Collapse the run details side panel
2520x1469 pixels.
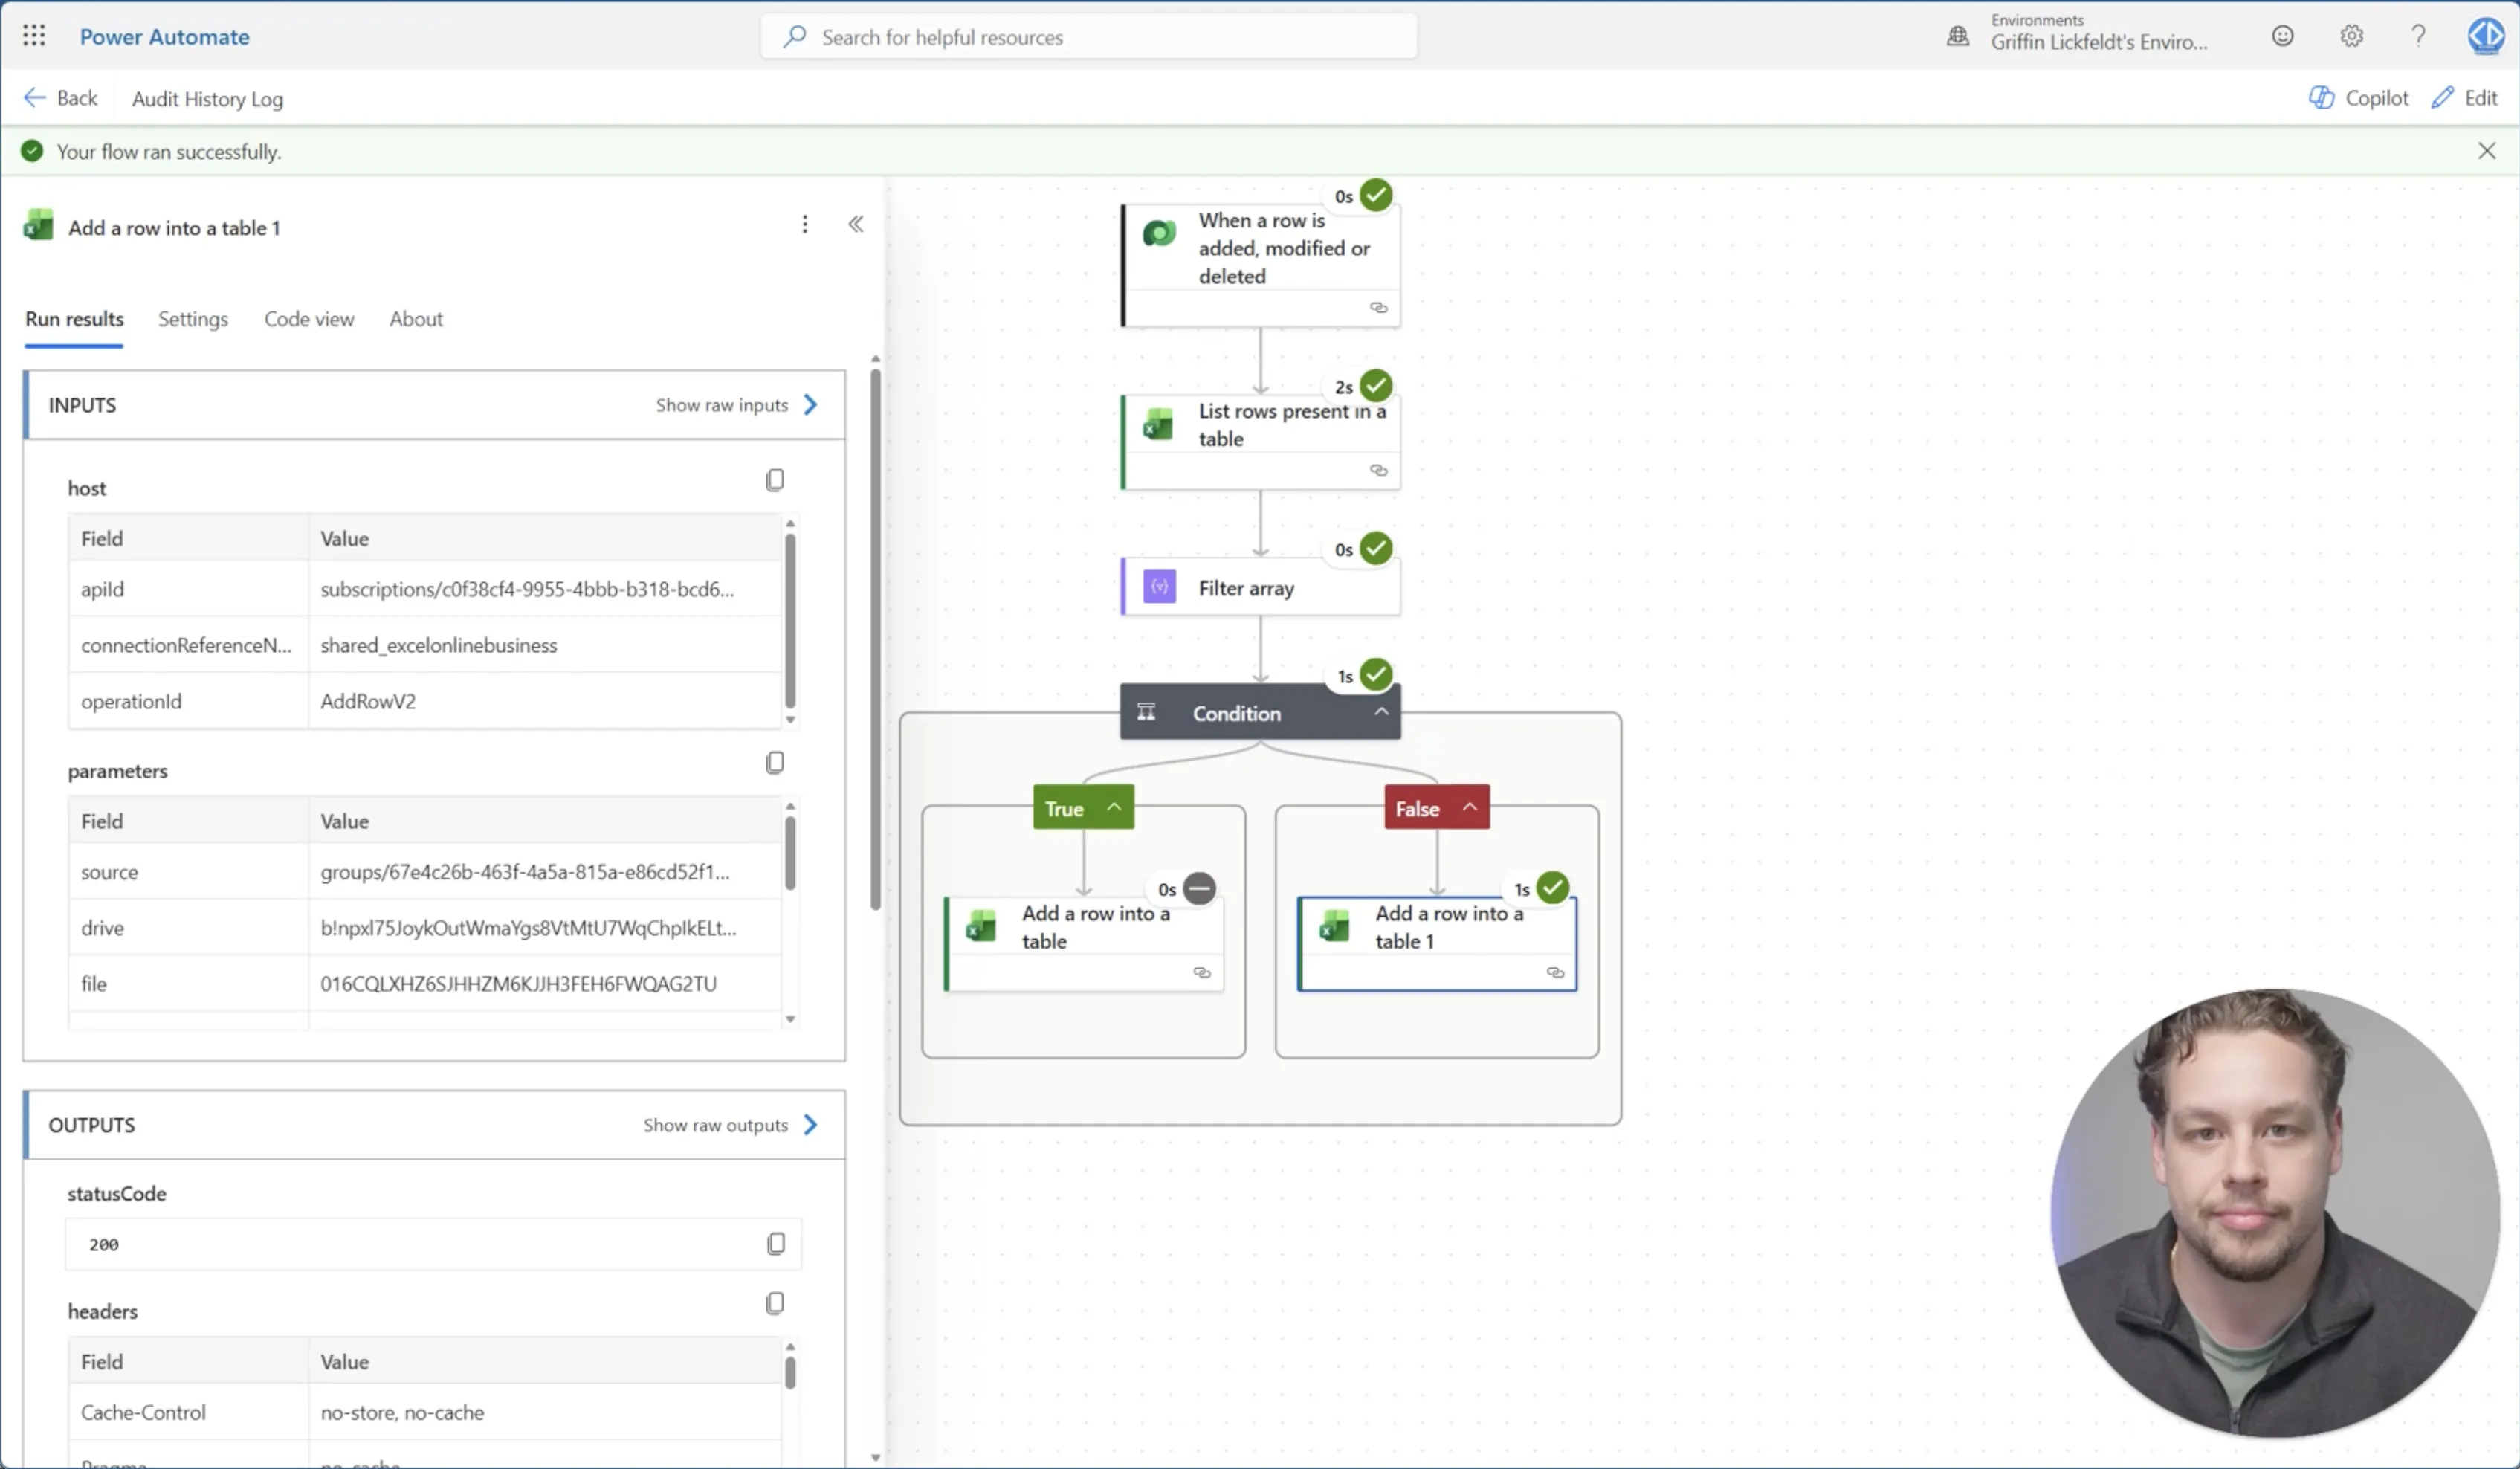pyautogui.click(x=856, y=224)
